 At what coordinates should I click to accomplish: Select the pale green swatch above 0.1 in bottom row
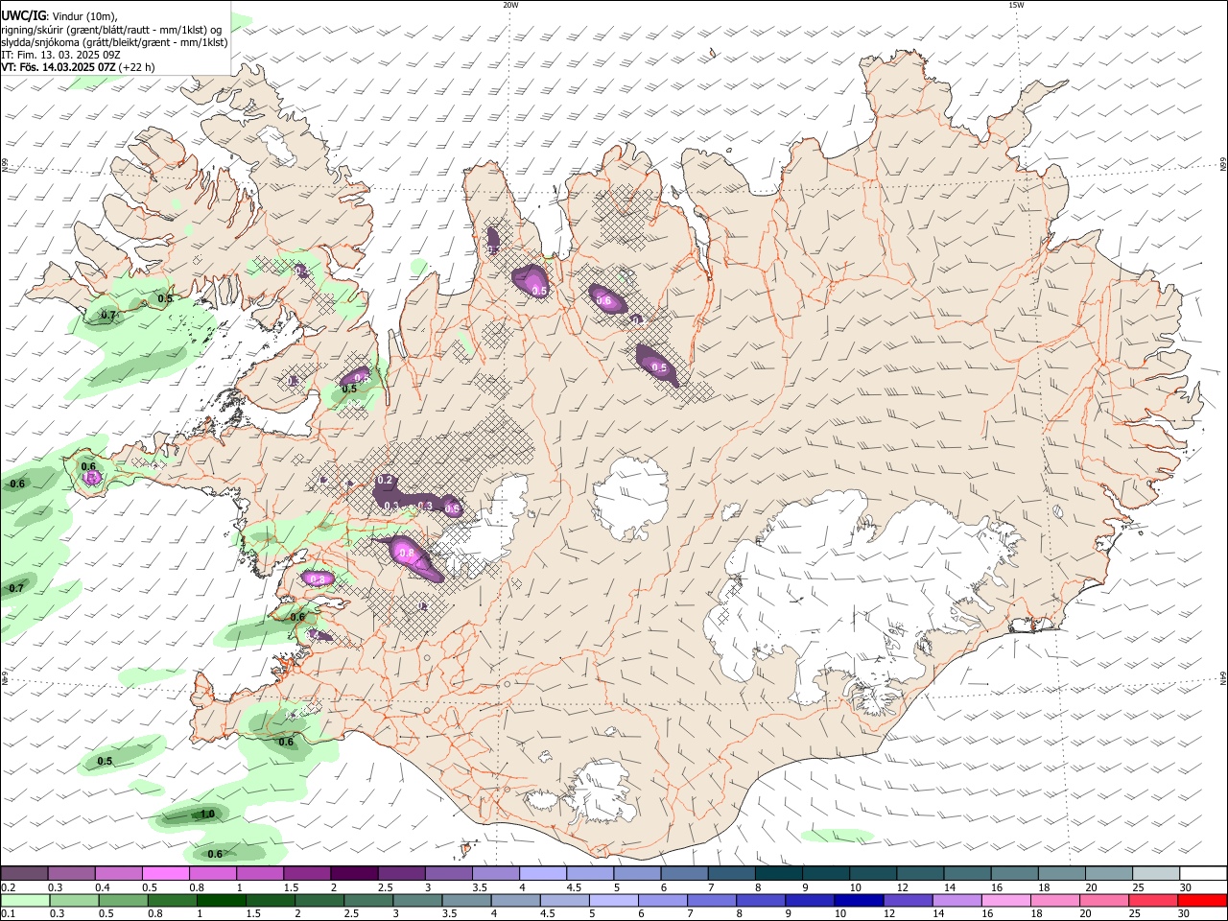[25, 900]
